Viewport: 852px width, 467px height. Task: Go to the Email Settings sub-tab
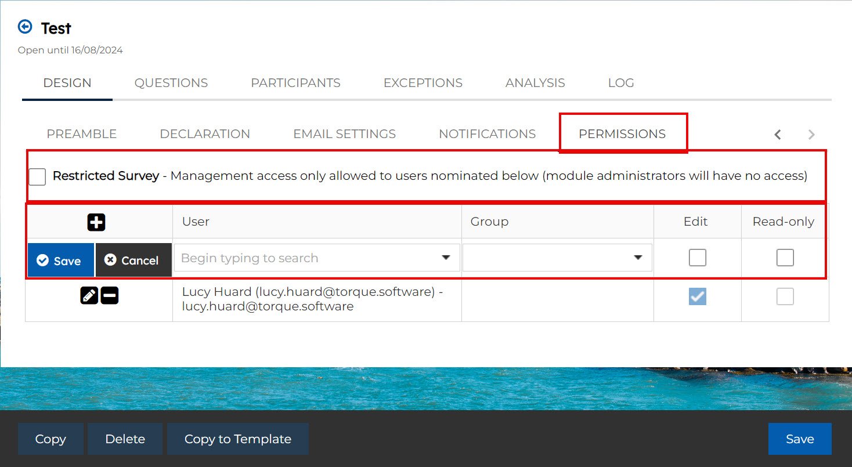coord(344,134)
